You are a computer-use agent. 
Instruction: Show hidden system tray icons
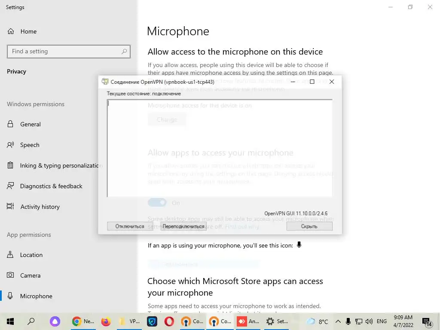338,321
